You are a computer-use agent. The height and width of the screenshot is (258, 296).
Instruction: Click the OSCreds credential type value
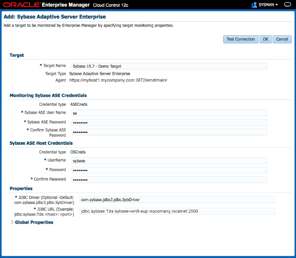point(78,152)
